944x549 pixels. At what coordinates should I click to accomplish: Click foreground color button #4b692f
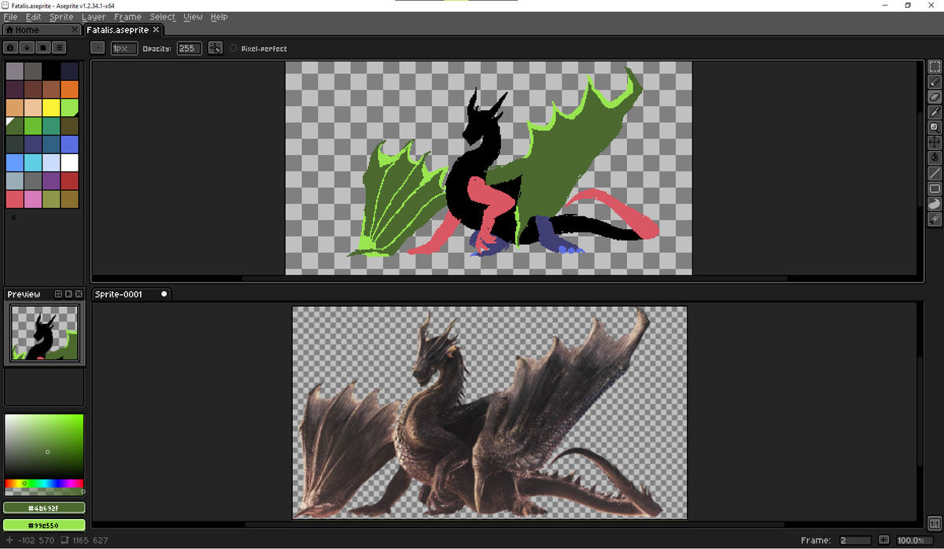coord(44,508)
